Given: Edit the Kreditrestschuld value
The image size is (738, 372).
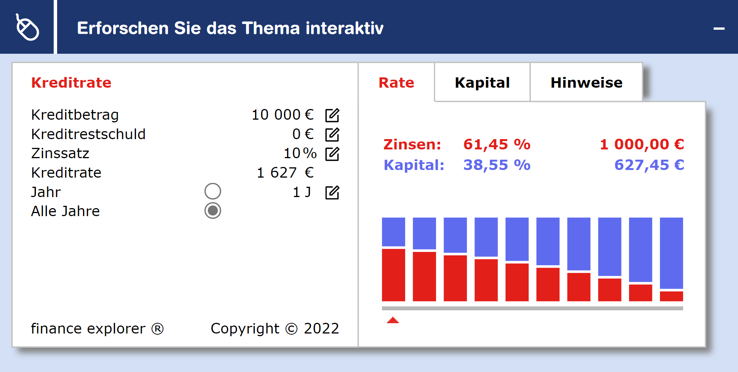Looking at the screenshot, I should (x=332, y=135).
